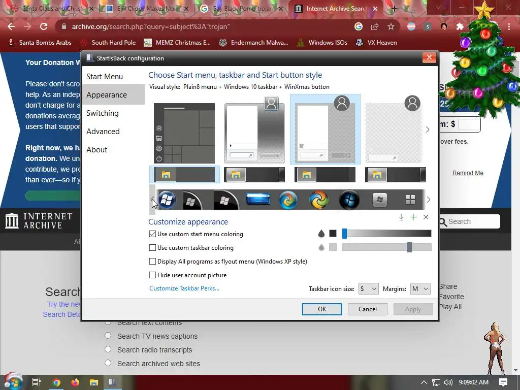The image size is (520, 390).
Task: Enable Use custom taskbar coloring
Action: tap(152, 247)
